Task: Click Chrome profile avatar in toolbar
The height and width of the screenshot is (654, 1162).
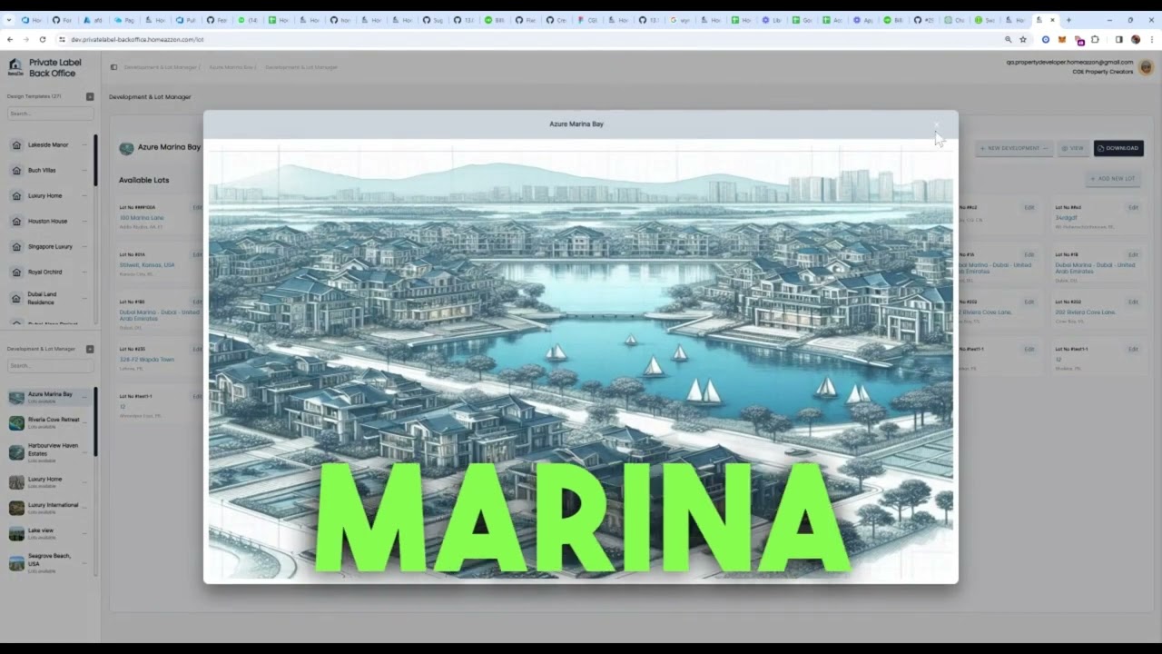Action: 1136,39
